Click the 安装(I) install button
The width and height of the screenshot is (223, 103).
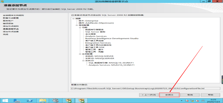[169, 95]
